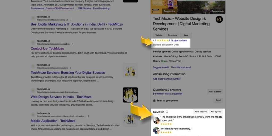Click favicon of Mobile Application result
This screenshot has width=272, height=136.
(33, 115)
